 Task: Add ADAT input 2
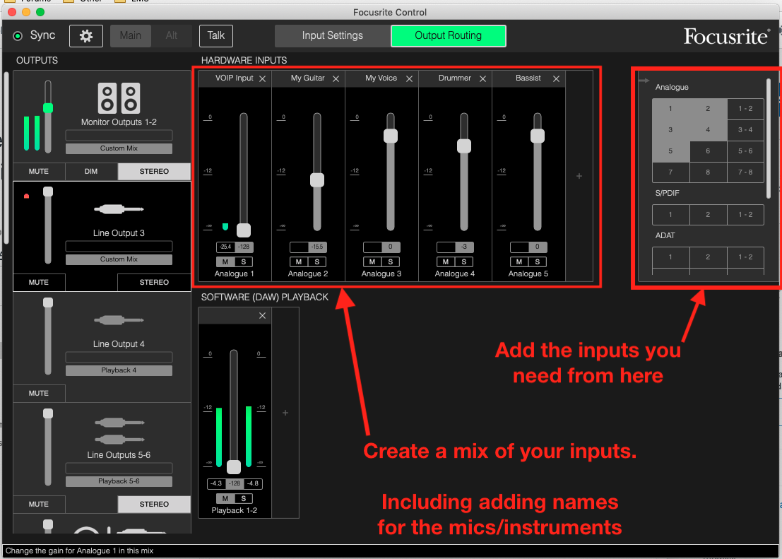pyautogui.click(x=708, y=257)
